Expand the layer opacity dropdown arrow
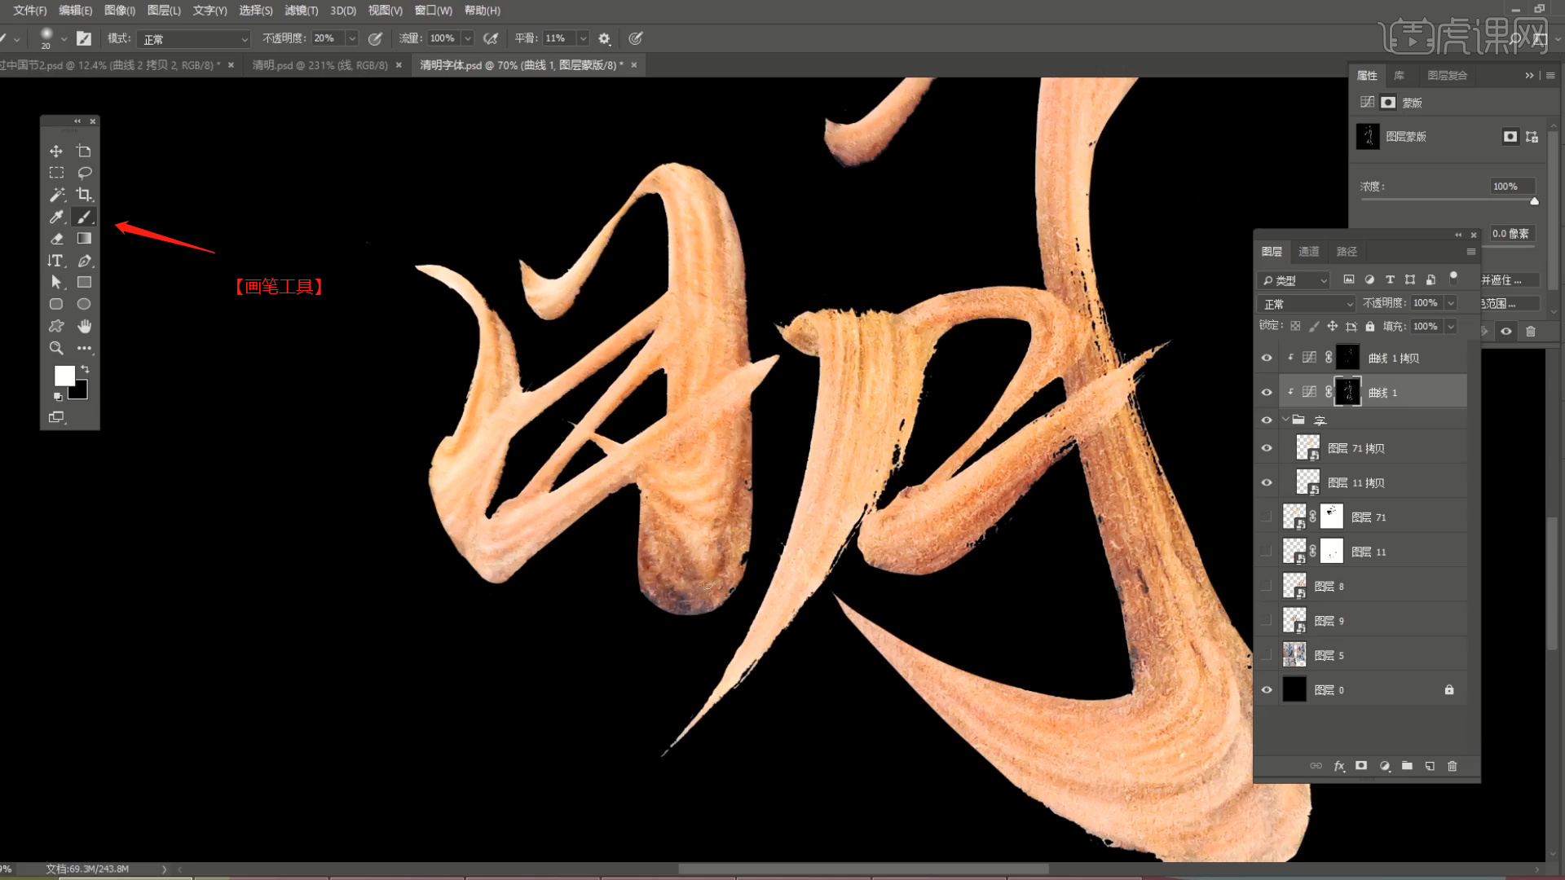 pyautogui.click(x=1451, y=303)
